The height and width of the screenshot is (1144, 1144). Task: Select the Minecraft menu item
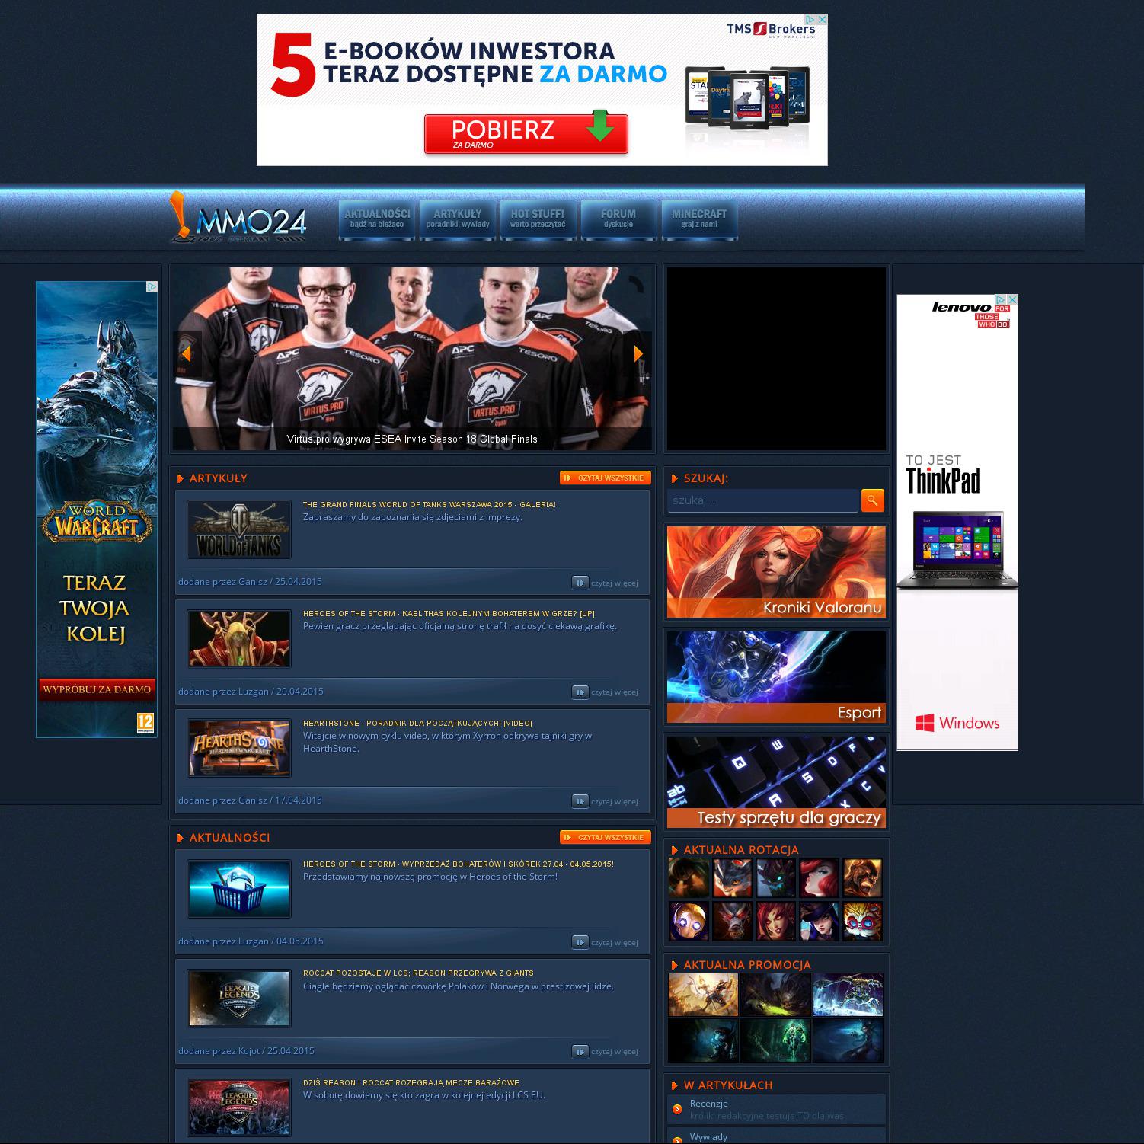(699, 219)
